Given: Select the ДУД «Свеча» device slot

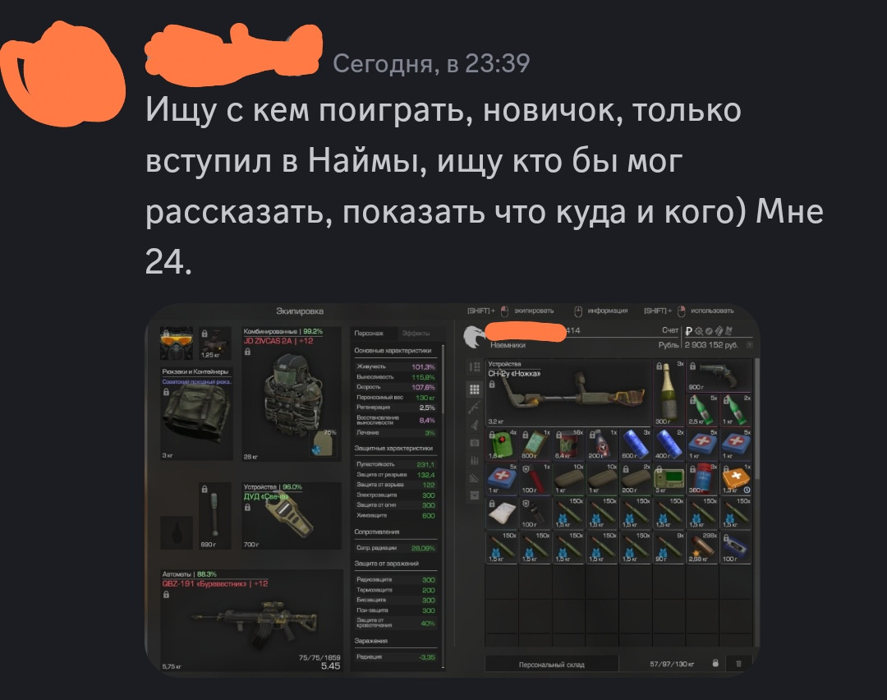Looking at the screenshot, I should (x=292, y=515).
